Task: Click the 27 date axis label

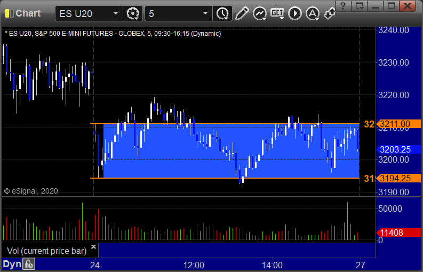Action: click(361, 265)
